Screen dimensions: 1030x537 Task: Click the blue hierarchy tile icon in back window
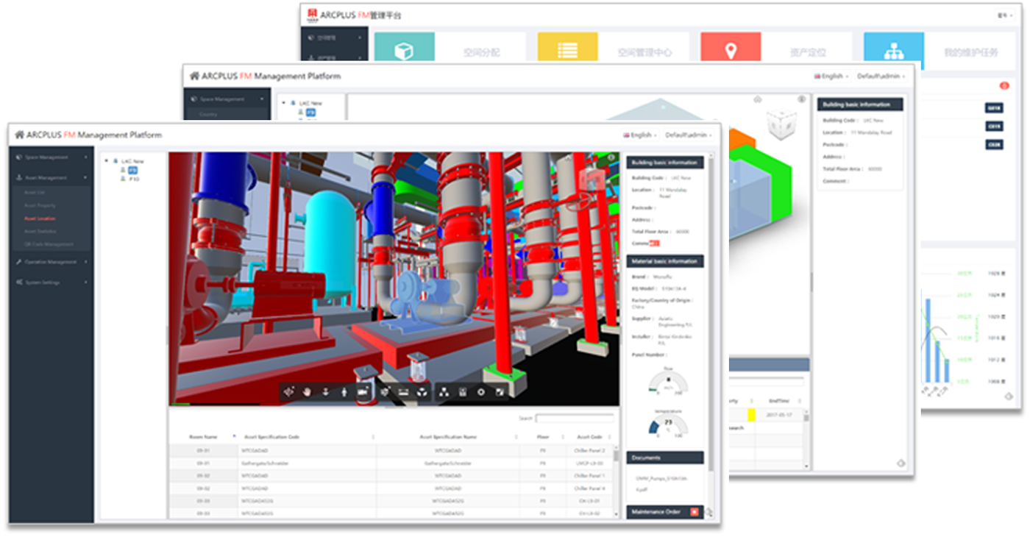point(894,51)
